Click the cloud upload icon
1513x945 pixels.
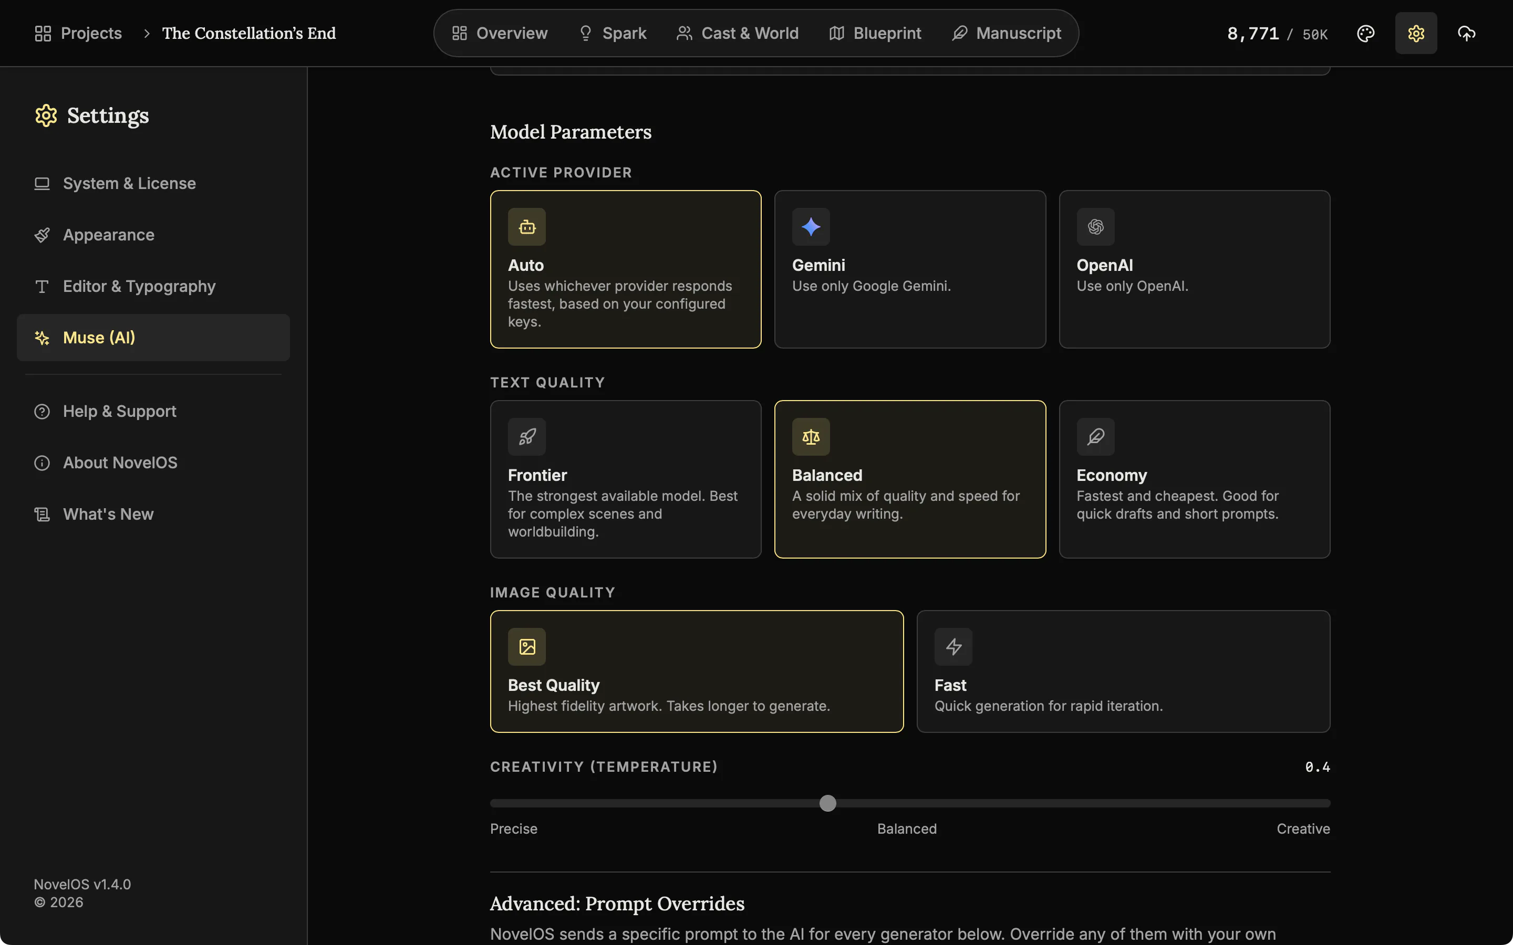coord(1467,33)
